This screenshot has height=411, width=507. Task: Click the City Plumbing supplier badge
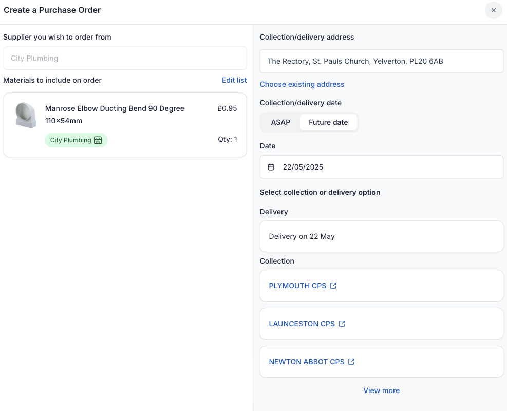[x=71, y=140]
